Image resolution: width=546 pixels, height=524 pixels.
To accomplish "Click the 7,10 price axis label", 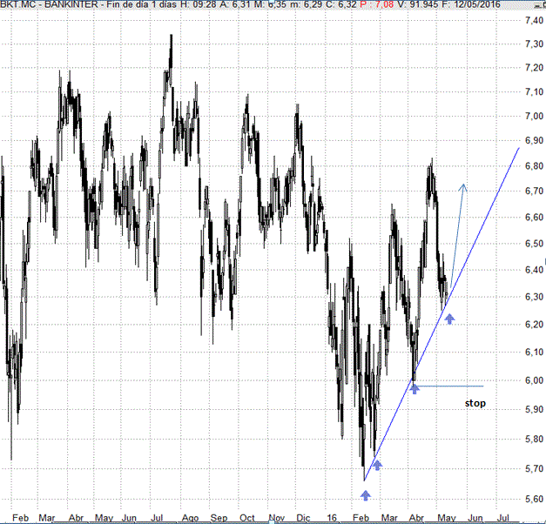I will point(534,92).
